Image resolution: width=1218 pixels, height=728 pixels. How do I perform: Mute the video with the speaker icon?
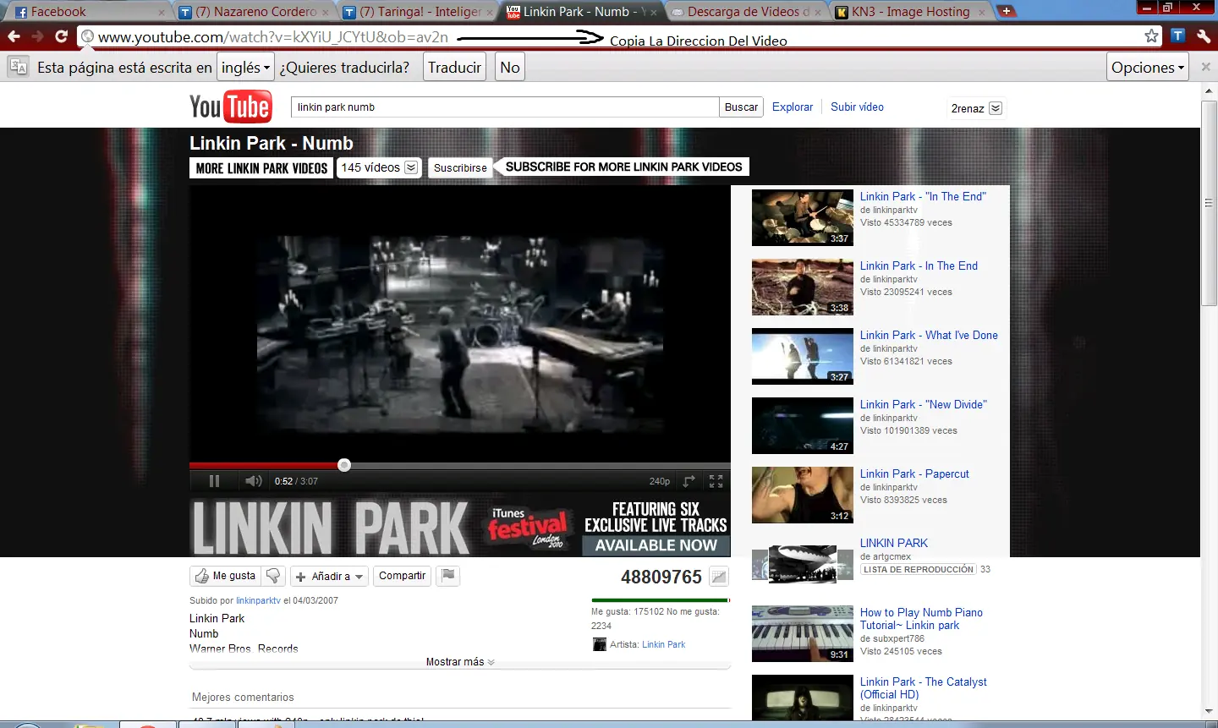click(253, 480)
